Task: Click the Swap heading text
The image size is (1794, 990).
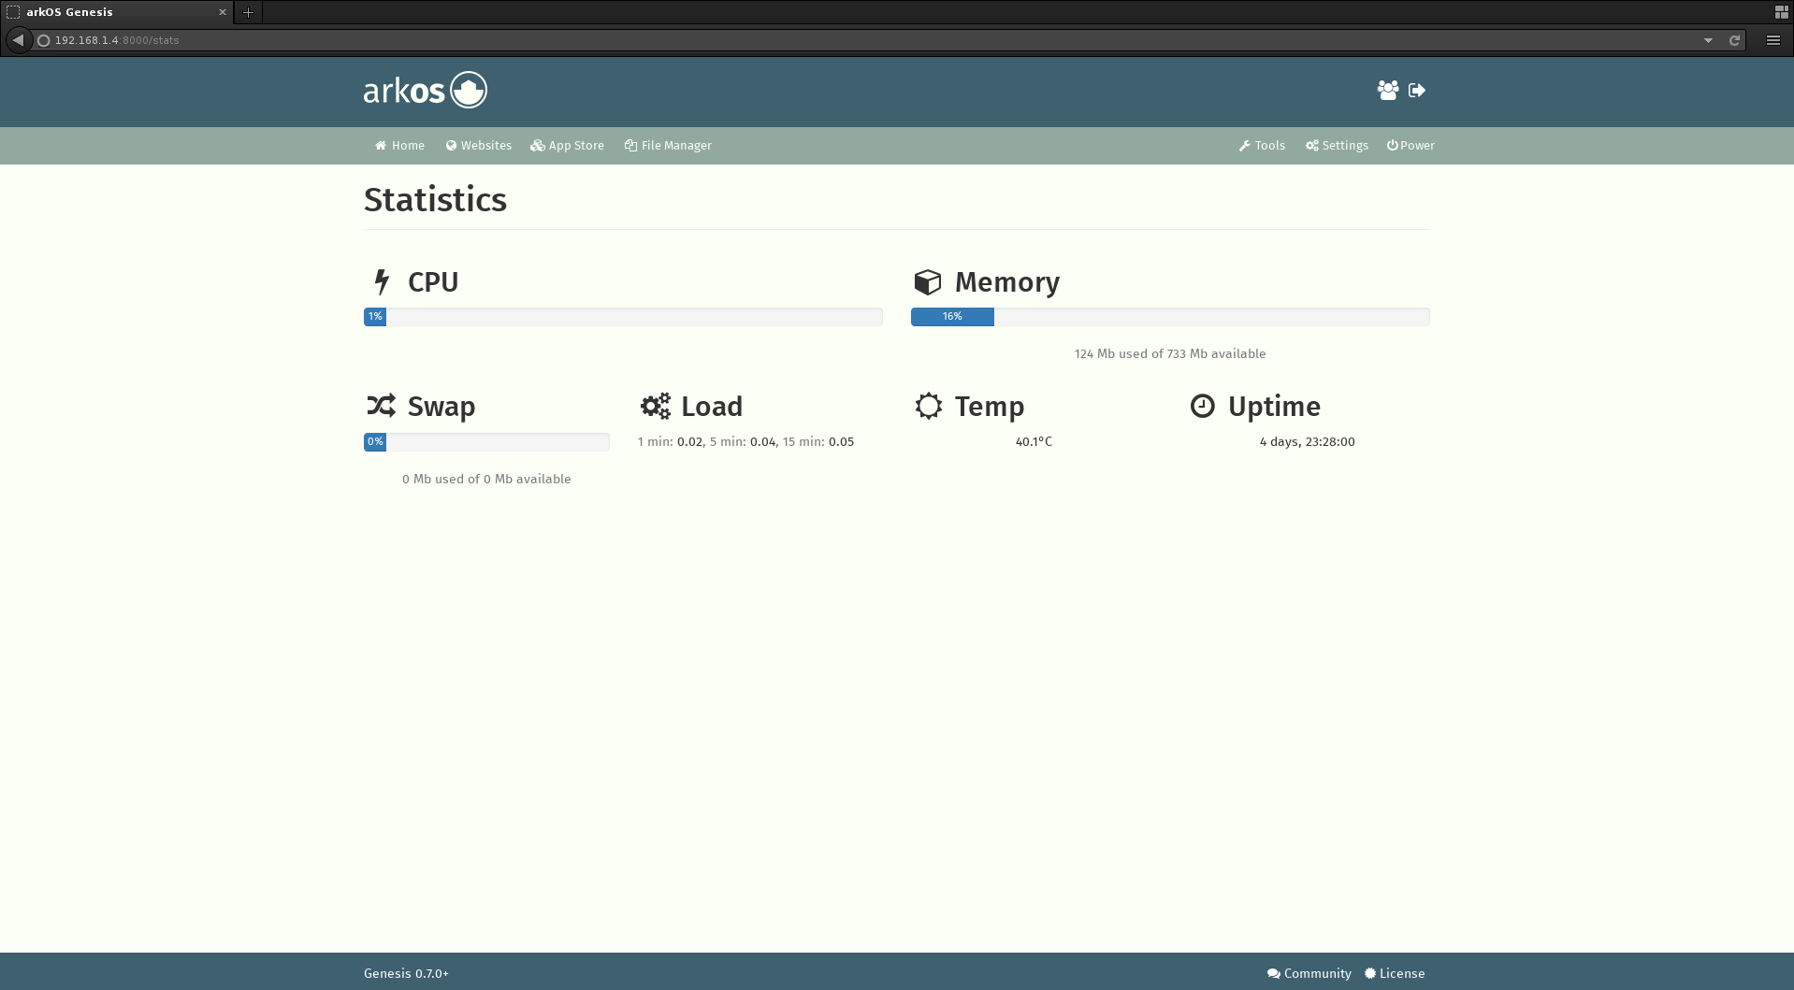Action: tap(441, 407)
